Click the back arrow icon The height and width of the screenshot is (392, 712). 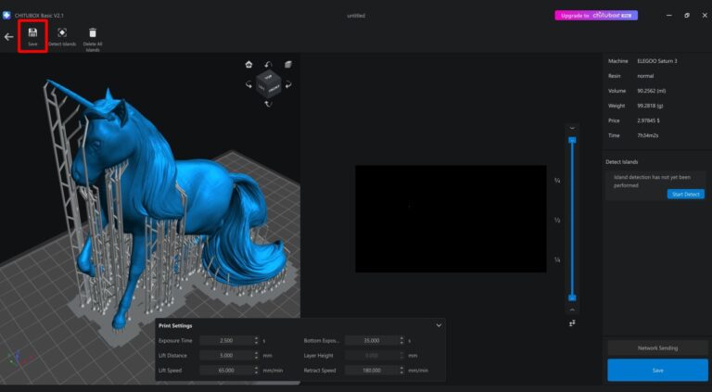point(9,37)
